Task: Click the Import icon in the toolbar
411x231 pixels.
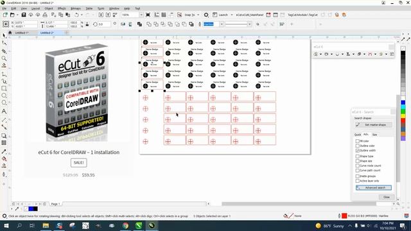Action: 101,15
